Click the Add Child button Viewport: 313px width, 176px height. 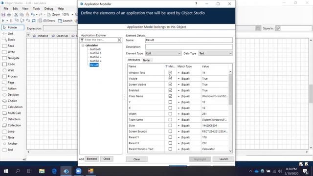pyautogui.click(x=107, y=159)
